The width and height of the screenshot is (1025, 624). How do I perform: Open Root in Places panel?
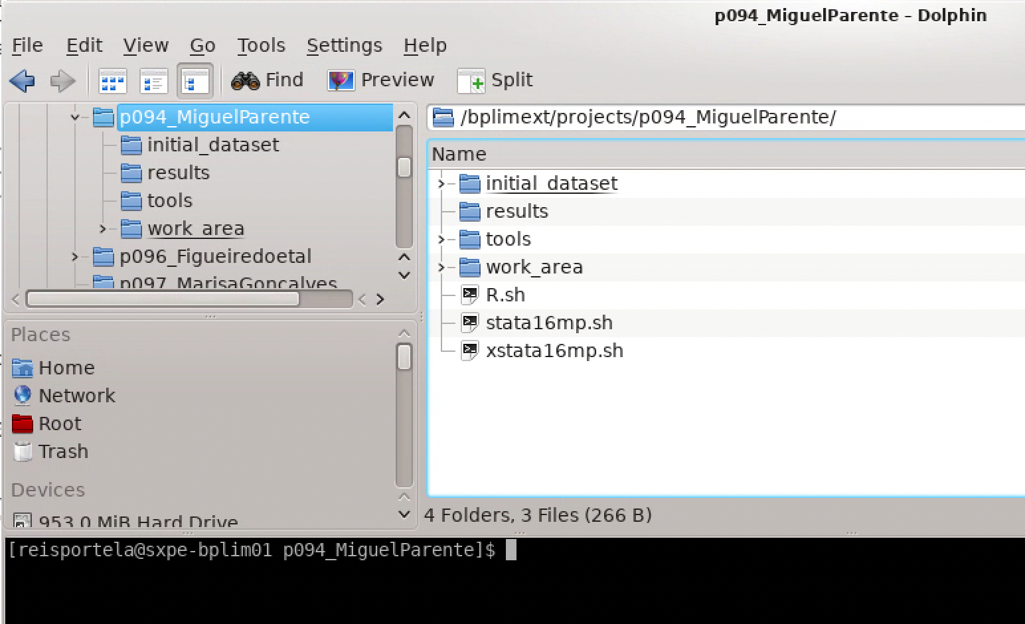click(59, 424)
